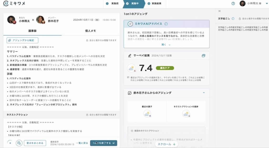Image resolution: width=269 pixels, height=148 pixels.
Task: Click the 2024/10/11回答 date
Action: (162, 56)
